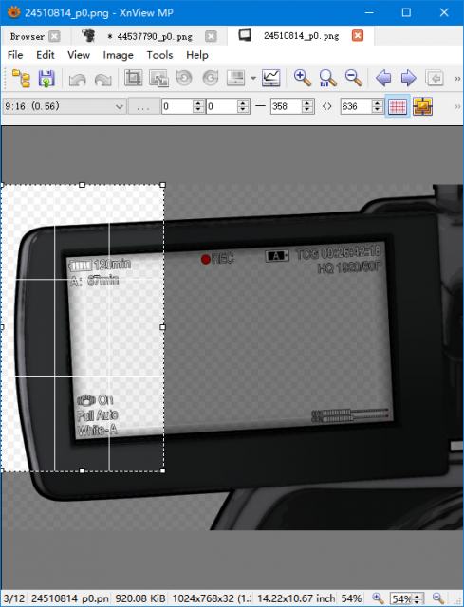Expand main toolbar overflow chevron

[x=457, y=79]
